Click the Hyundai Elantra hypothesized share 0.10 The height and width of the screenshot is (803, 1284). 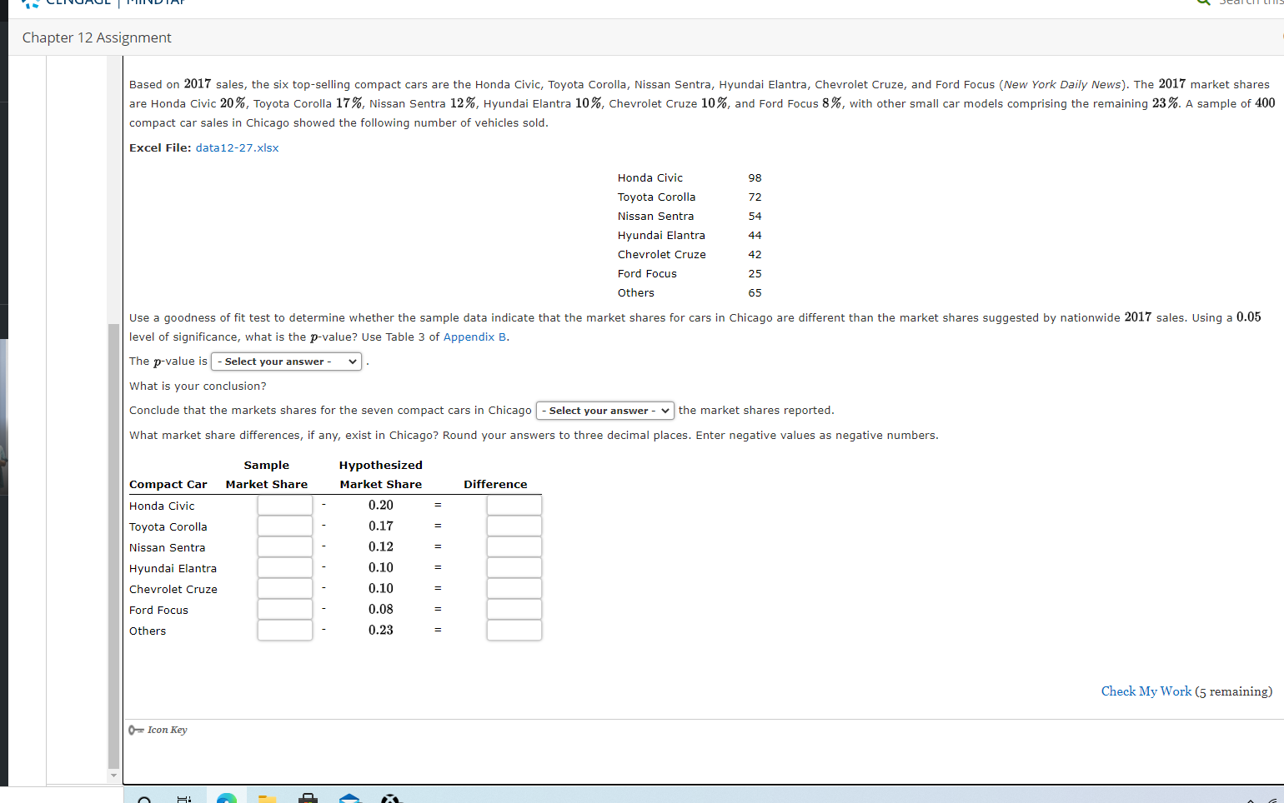click(x=381, y=567)
